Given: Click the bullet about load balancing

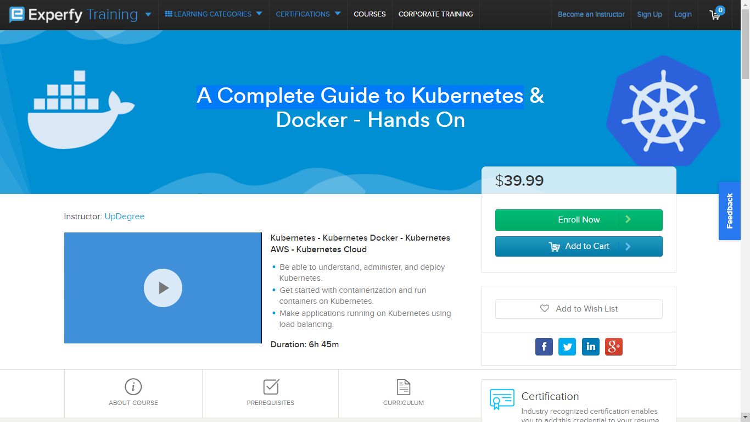Looking at the screenshot, I should click(365, 319).
